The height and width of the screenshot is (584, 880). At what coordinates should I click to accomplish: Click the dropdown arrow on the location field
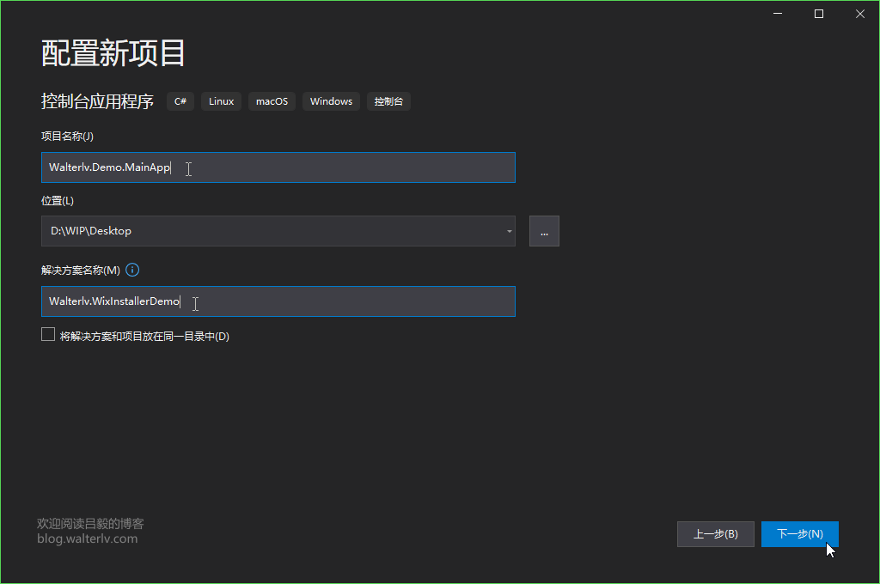(508, 230)
